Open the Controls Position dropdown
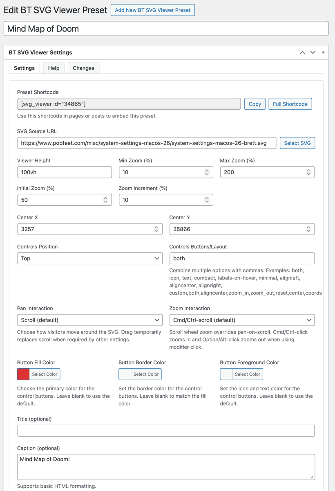The height and width of the screenshot is (491, 335). coord(90,258)
